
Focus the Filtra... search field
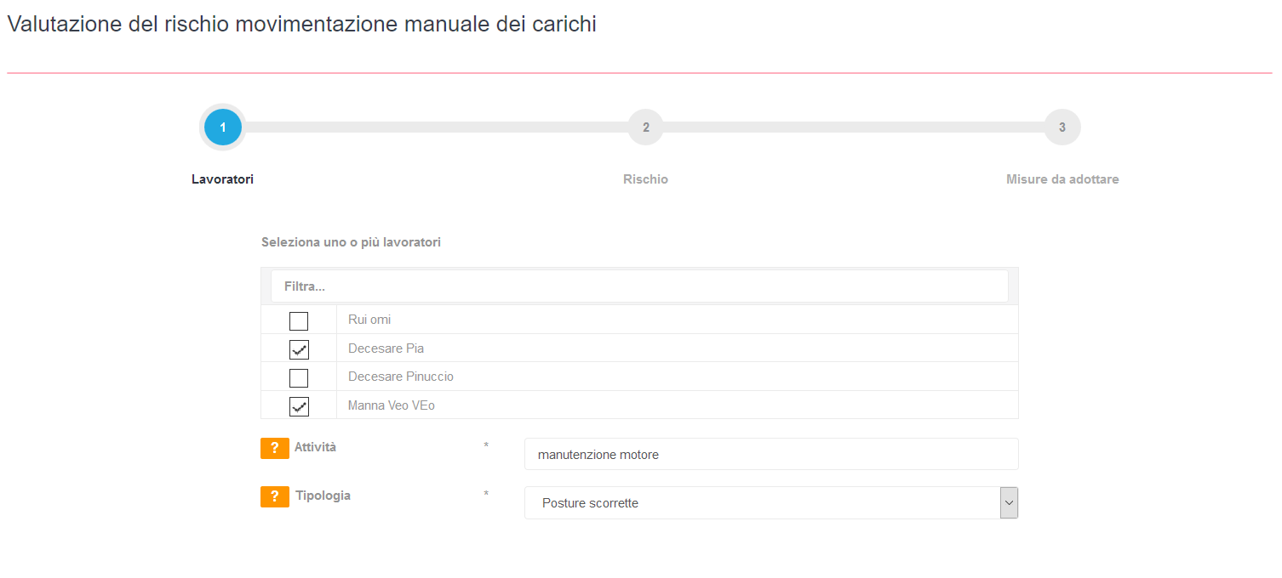click(639, 286)
